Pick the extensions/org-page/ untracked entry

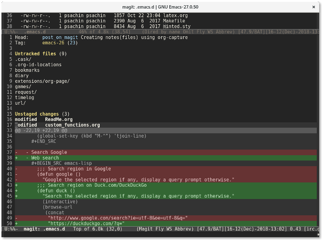pyautogui.click(x=42, y=81)
